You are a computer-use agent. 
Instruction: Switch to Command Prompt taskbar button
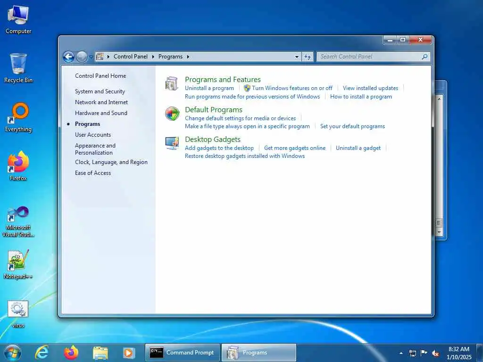183,353
